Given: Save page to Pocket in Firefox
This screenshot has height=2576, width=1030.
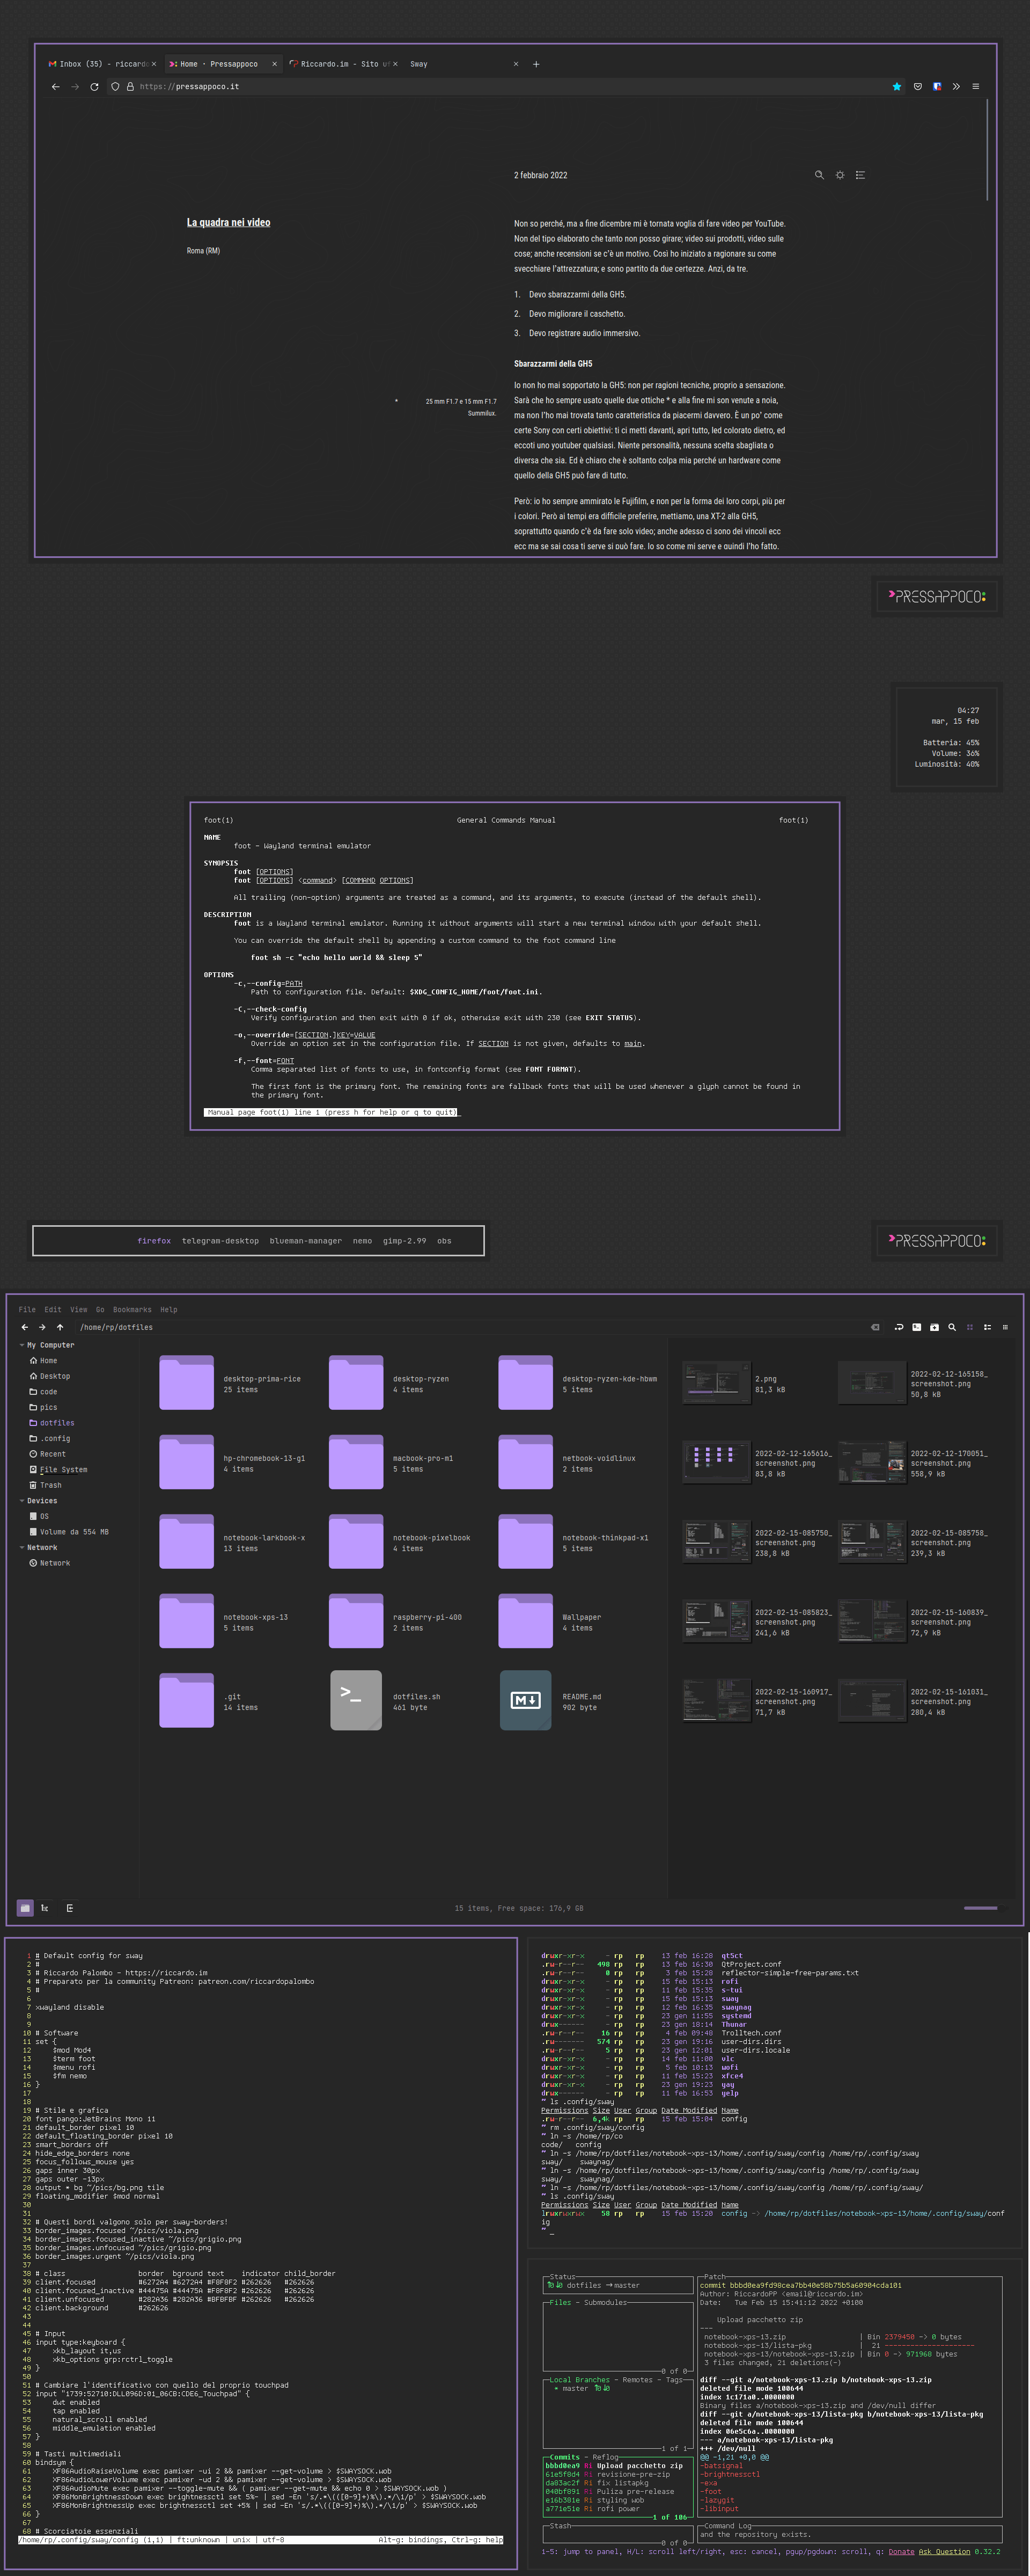Looking at the screenshot, I should click(x=918, y=86).
